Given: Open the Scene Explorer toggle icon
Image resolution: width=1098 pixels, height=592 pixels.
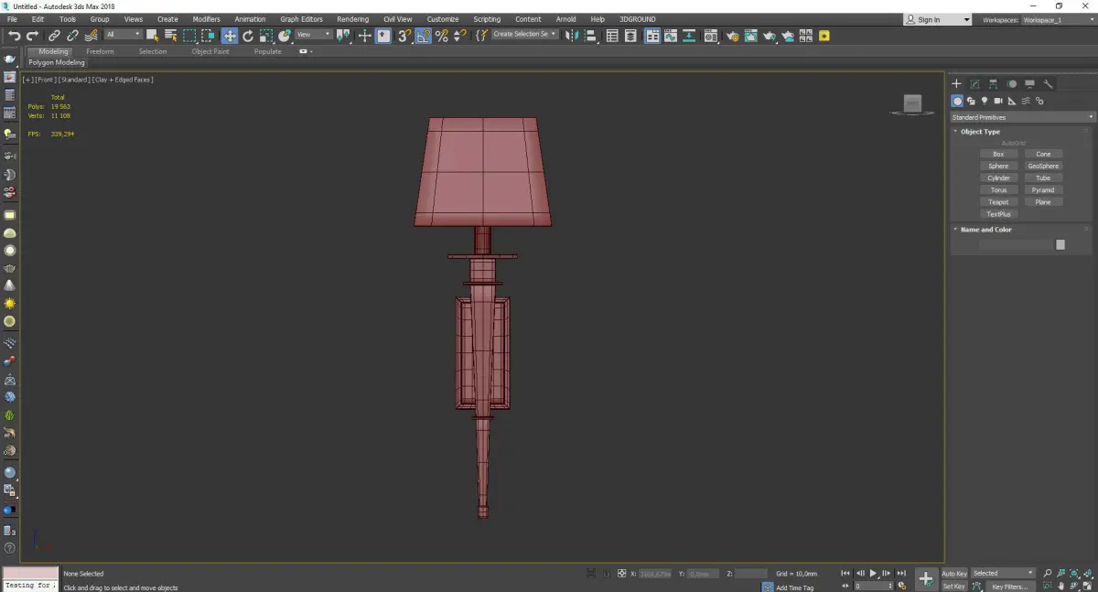Looking at the screenshot, I should (612, 36).
